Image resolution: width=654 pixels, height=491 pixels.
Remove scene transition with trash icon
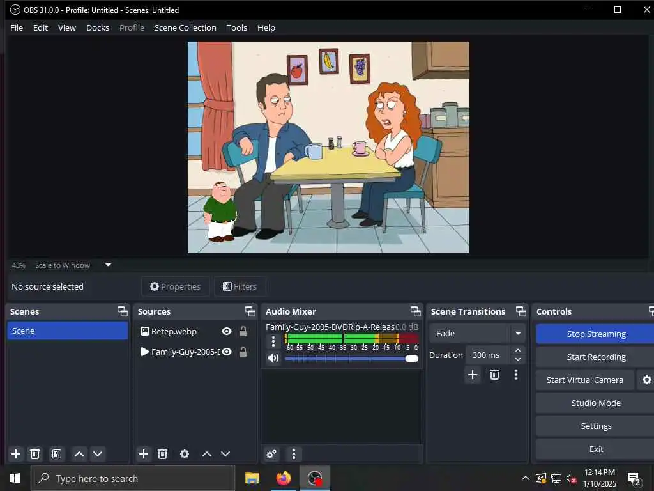(495, 375)
